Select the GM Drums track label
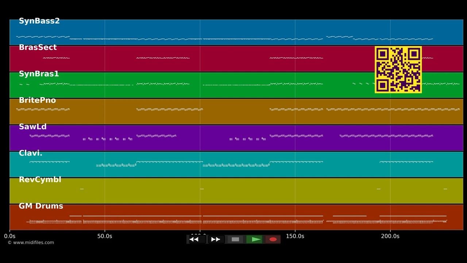Viewport: 467px width, 263px height. coord(41,206)
